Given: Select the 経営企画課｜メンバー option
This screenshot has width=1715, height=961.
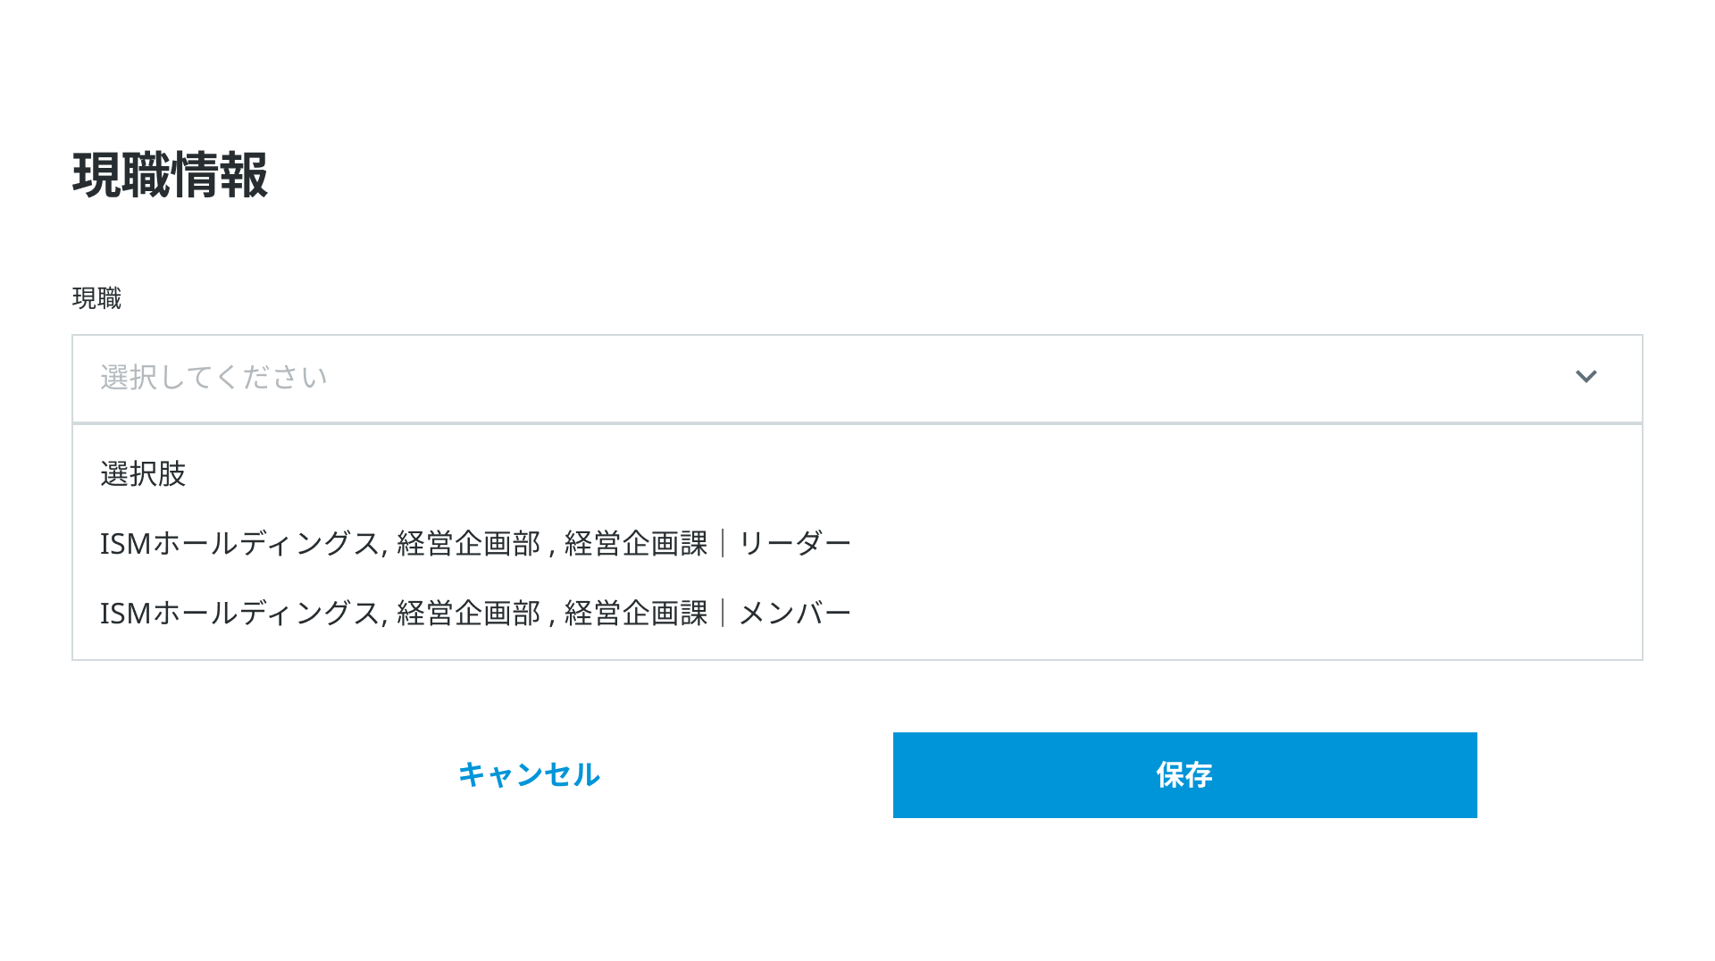Looking at the screenshot, I should [x=857, y=613].
